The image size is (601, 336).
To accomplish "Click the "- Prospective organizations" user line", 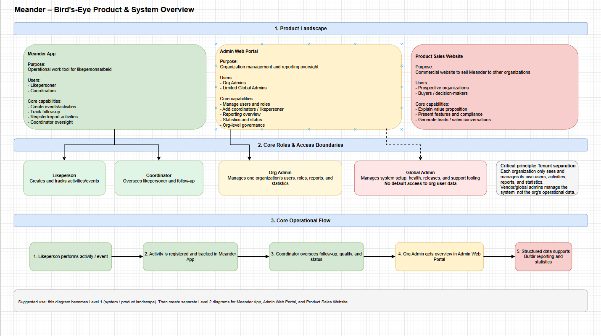I will 442,88.
